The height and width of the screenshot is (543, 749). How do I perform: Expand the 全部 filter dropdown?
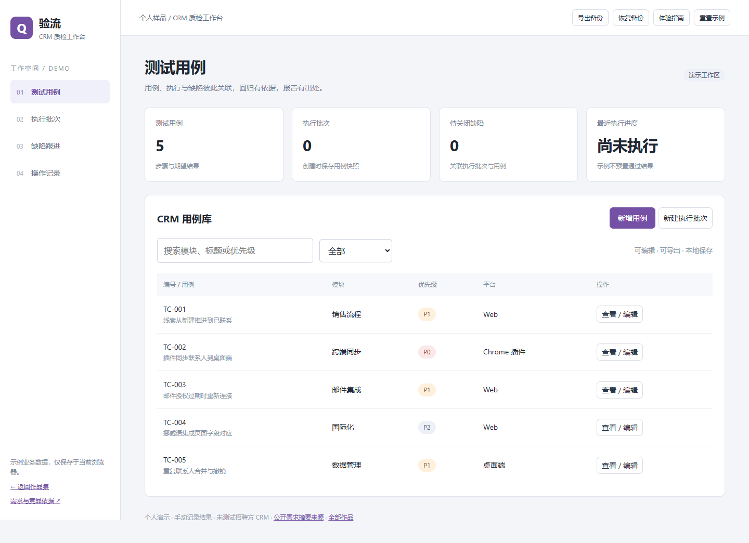(356, 250)
